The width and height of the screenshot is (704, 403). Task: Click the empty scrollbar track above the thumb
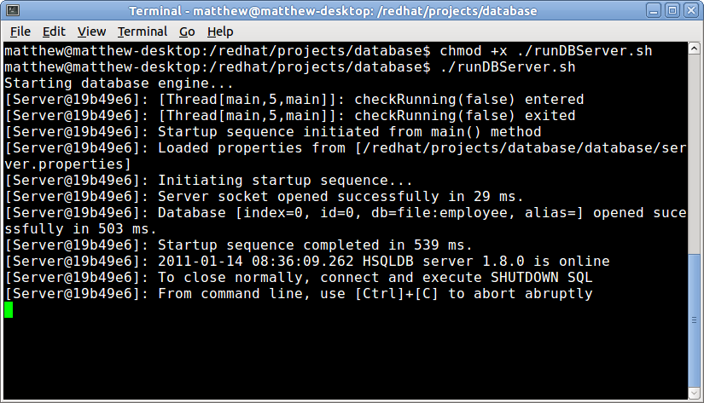point(693,170)
